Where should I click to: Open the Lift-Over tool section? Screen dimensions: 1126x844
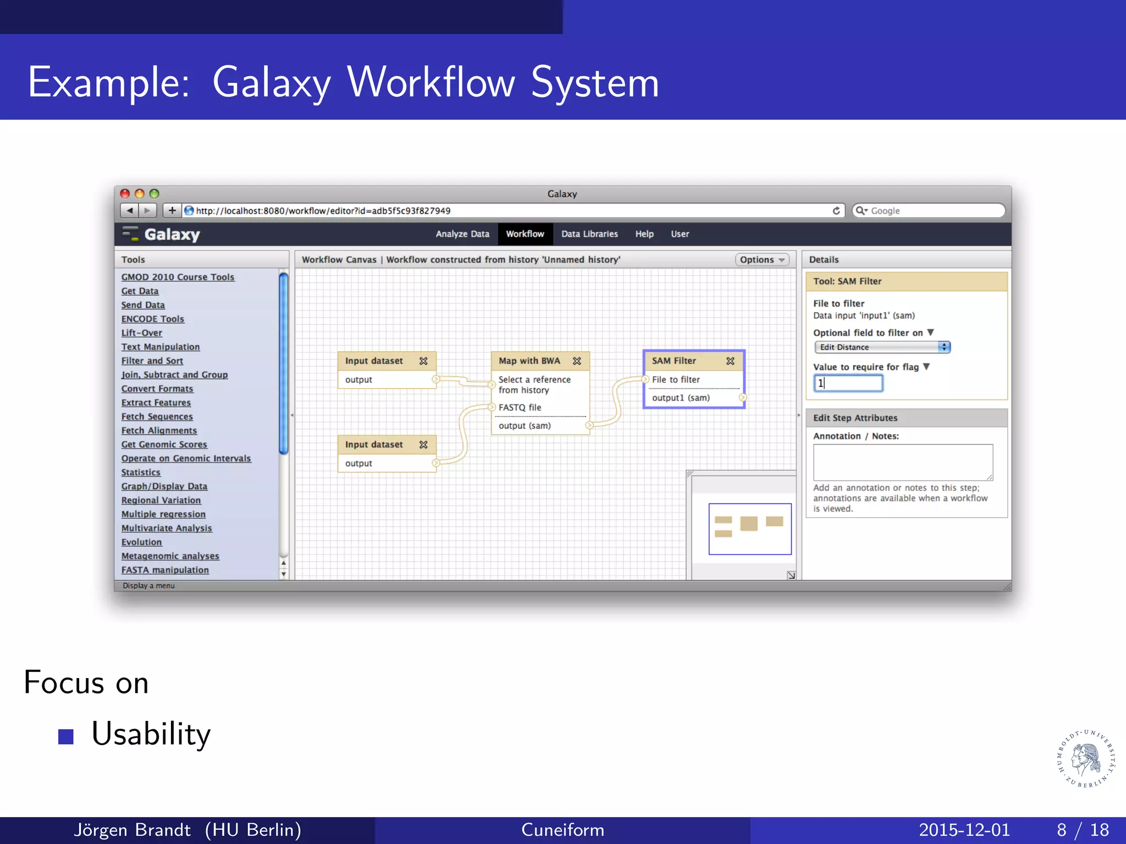pyautogui.click(x=142, y=333)
